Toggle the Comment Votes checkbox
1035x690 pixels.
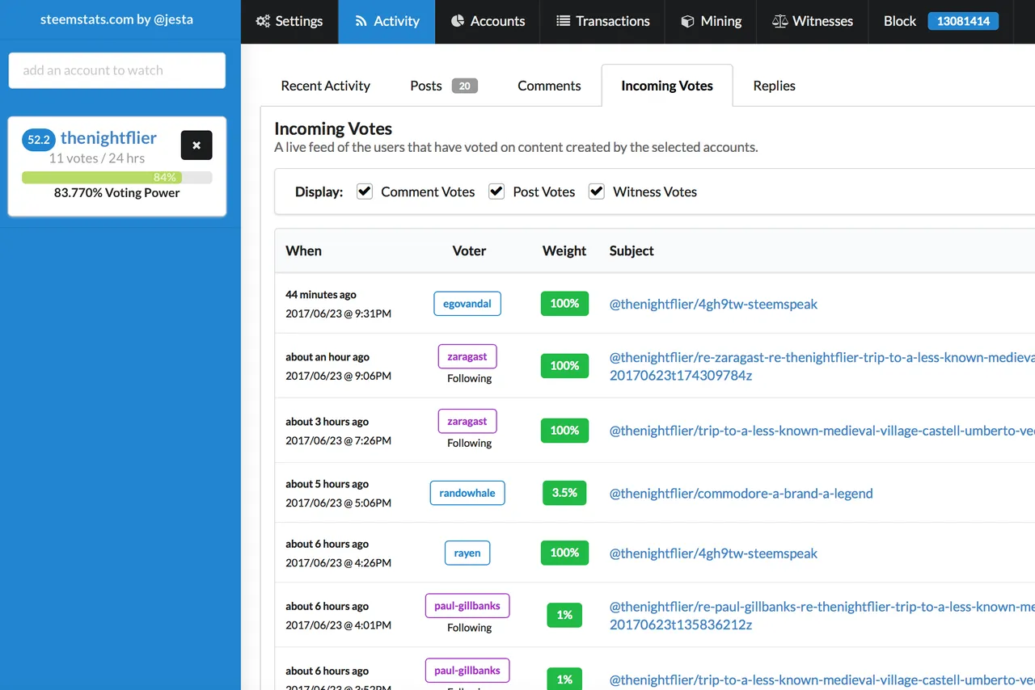click(365, 191)
